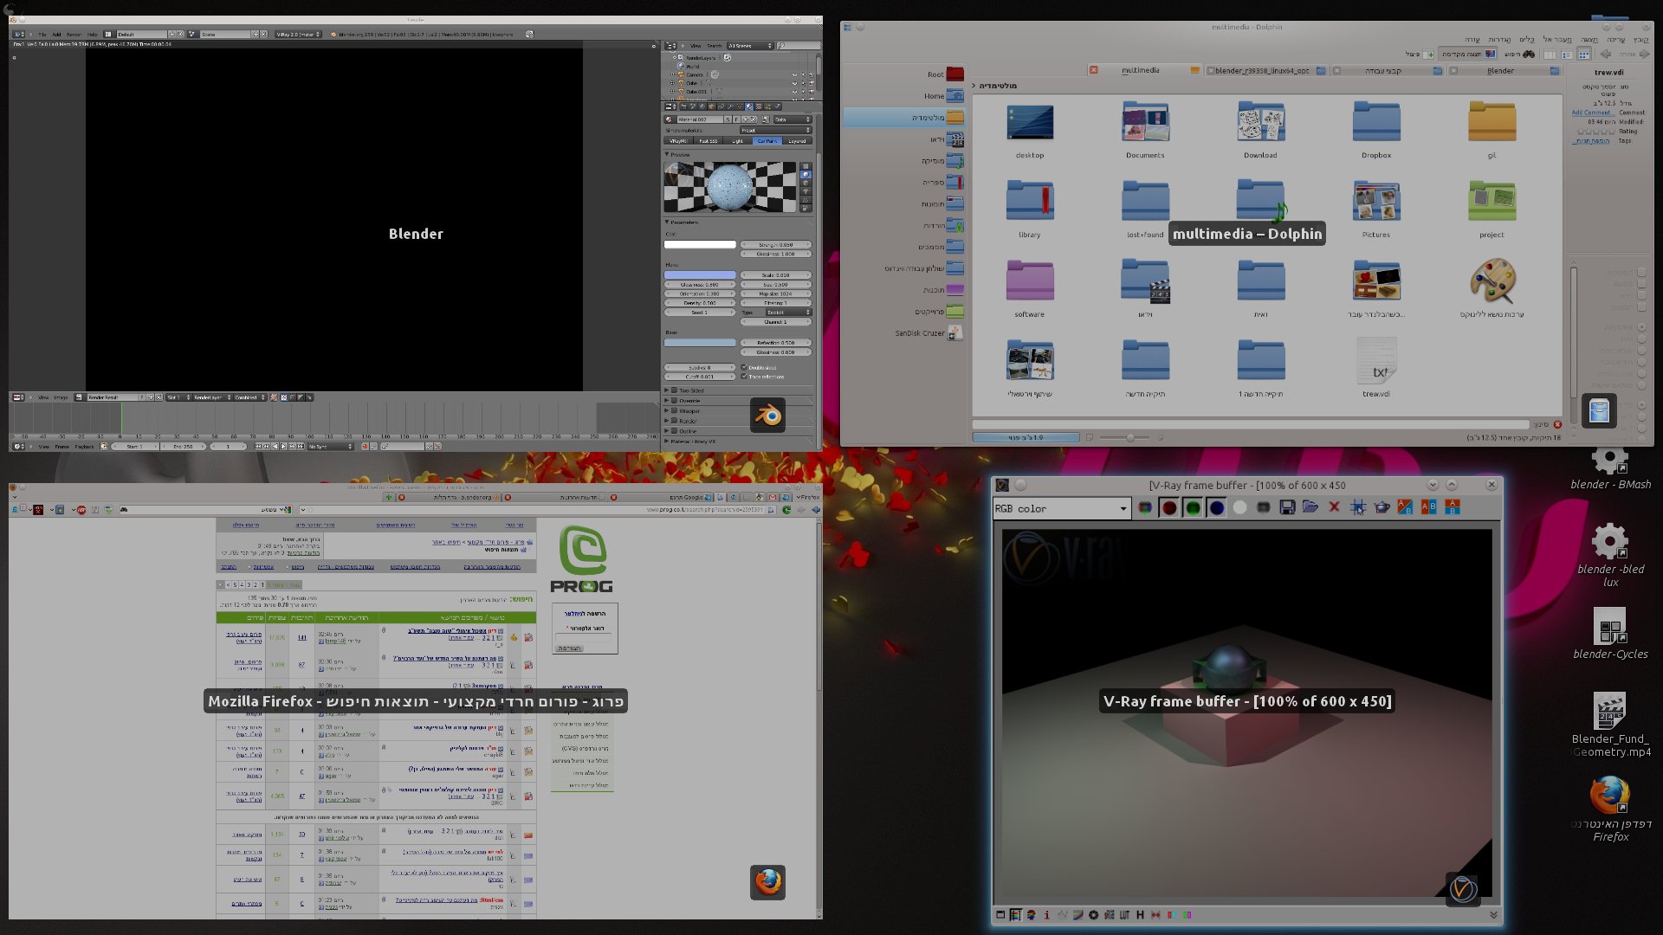Click the LUT icon in V-Ray bottom bar
The image size is (1663, 935).
1125,915
